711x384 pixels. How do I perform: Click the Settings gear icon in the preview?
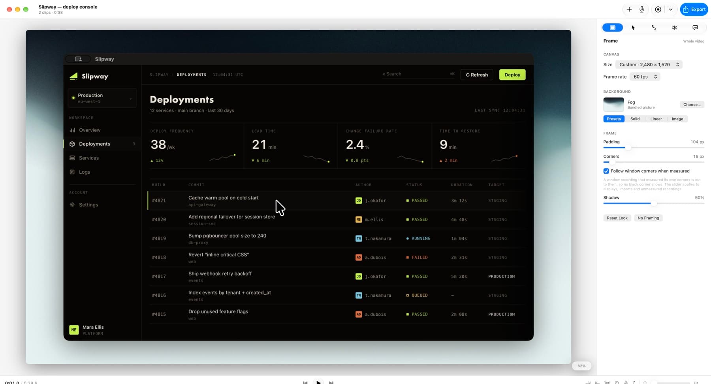point(72,205)
